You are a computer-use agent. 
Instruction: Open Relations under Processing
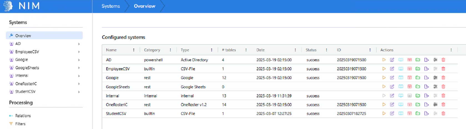coord(23,116)
